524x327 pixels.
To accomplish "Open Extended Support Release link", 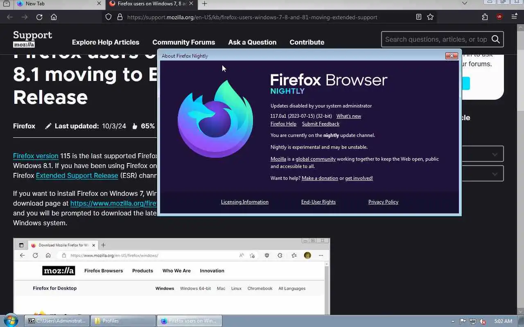I will pyautogui.click(x=77, y=175).
